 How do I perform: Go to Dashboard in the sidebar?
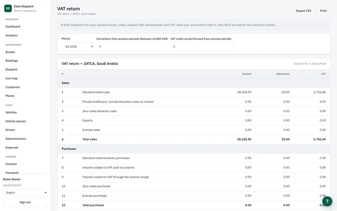(13, 26)
